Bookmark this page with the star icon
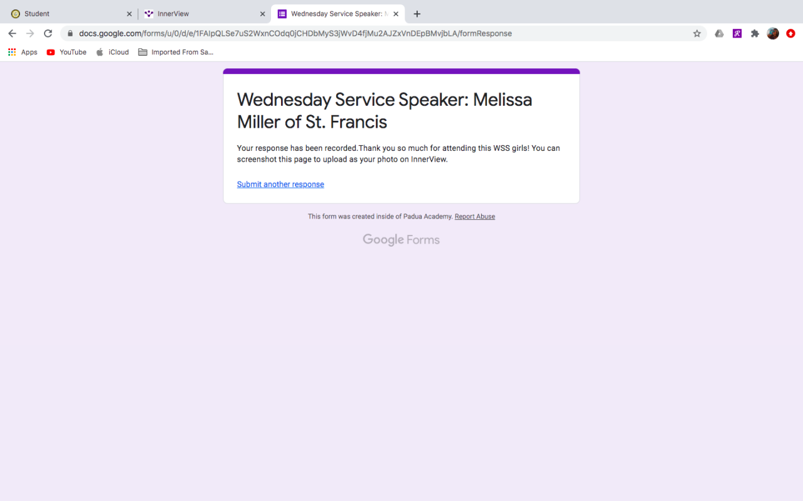803x501 pixels. [x=697, y=34]
